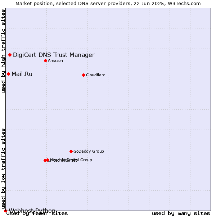Image resolution: width=216 pixels, height=216 pixels.
Task: Click the DigiCert DNS Trust Manager data point
Action: (x=10, y=55)
